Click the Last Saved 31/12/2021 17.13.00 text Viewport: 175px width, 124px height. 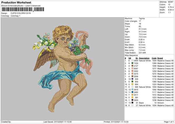click(57, 122)
